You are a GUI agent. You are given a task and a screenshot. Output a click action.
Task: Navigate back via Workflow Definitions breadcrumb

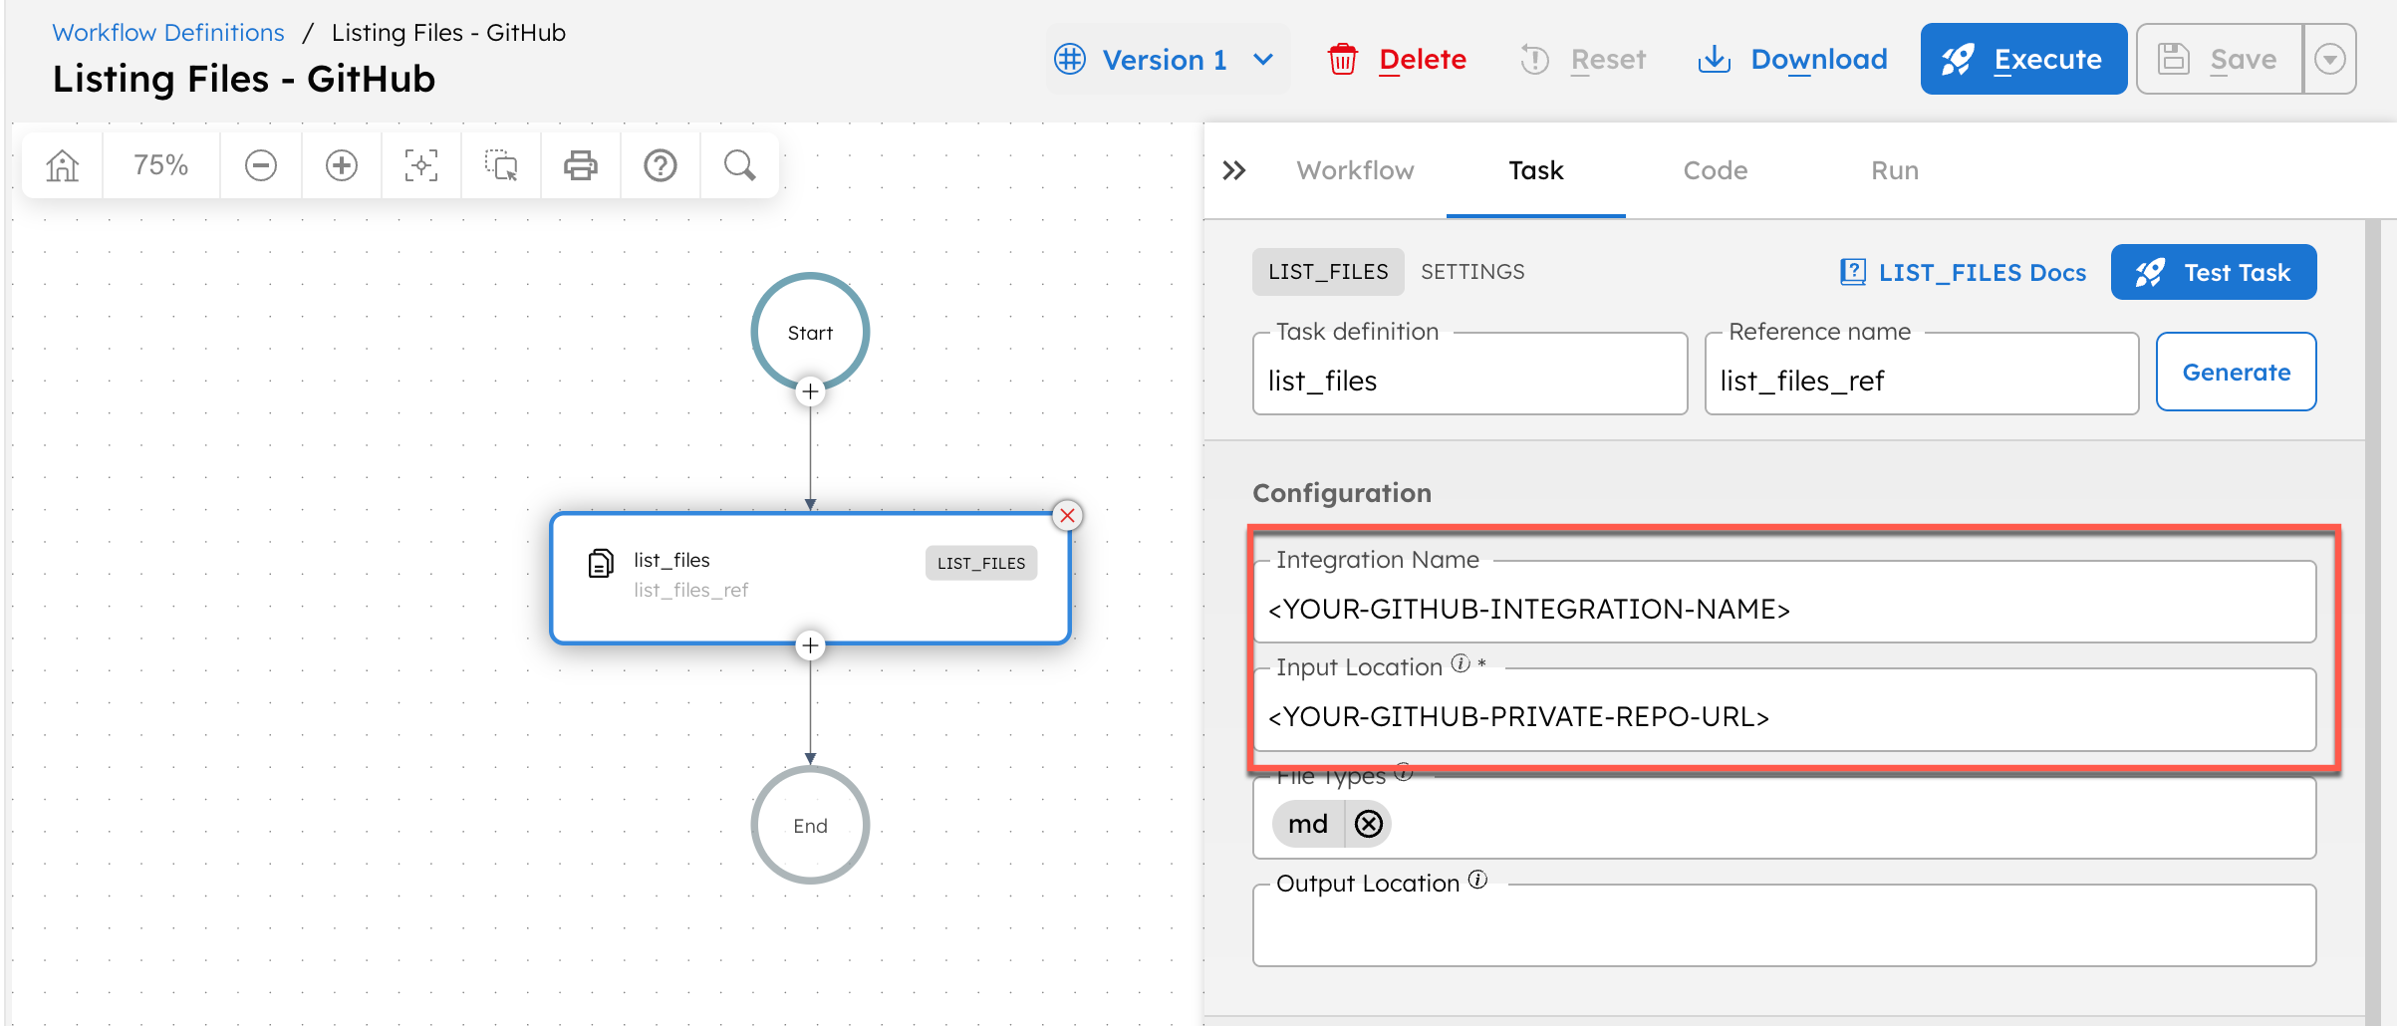(x=167, y=32)
